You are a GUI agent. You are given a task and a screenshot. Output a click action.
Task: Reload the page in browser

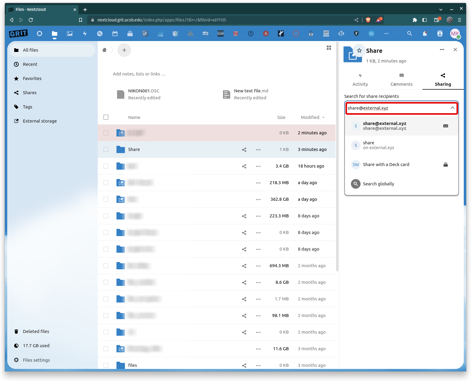pyautogui.click(x=31, y=20)
